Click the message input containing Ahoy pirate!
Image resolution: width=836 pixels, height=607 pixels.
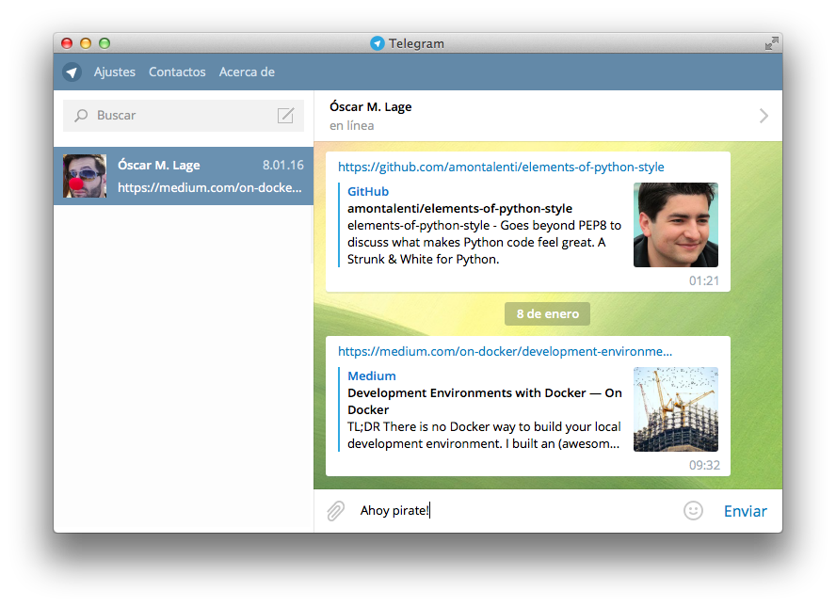pyautogui.click(x=515, y=511)
